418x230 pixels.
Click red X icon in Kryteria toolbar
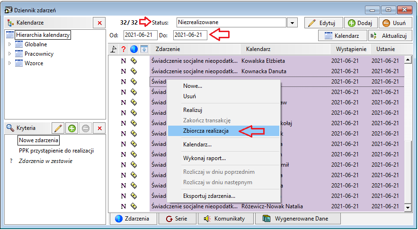pos(99,128)
